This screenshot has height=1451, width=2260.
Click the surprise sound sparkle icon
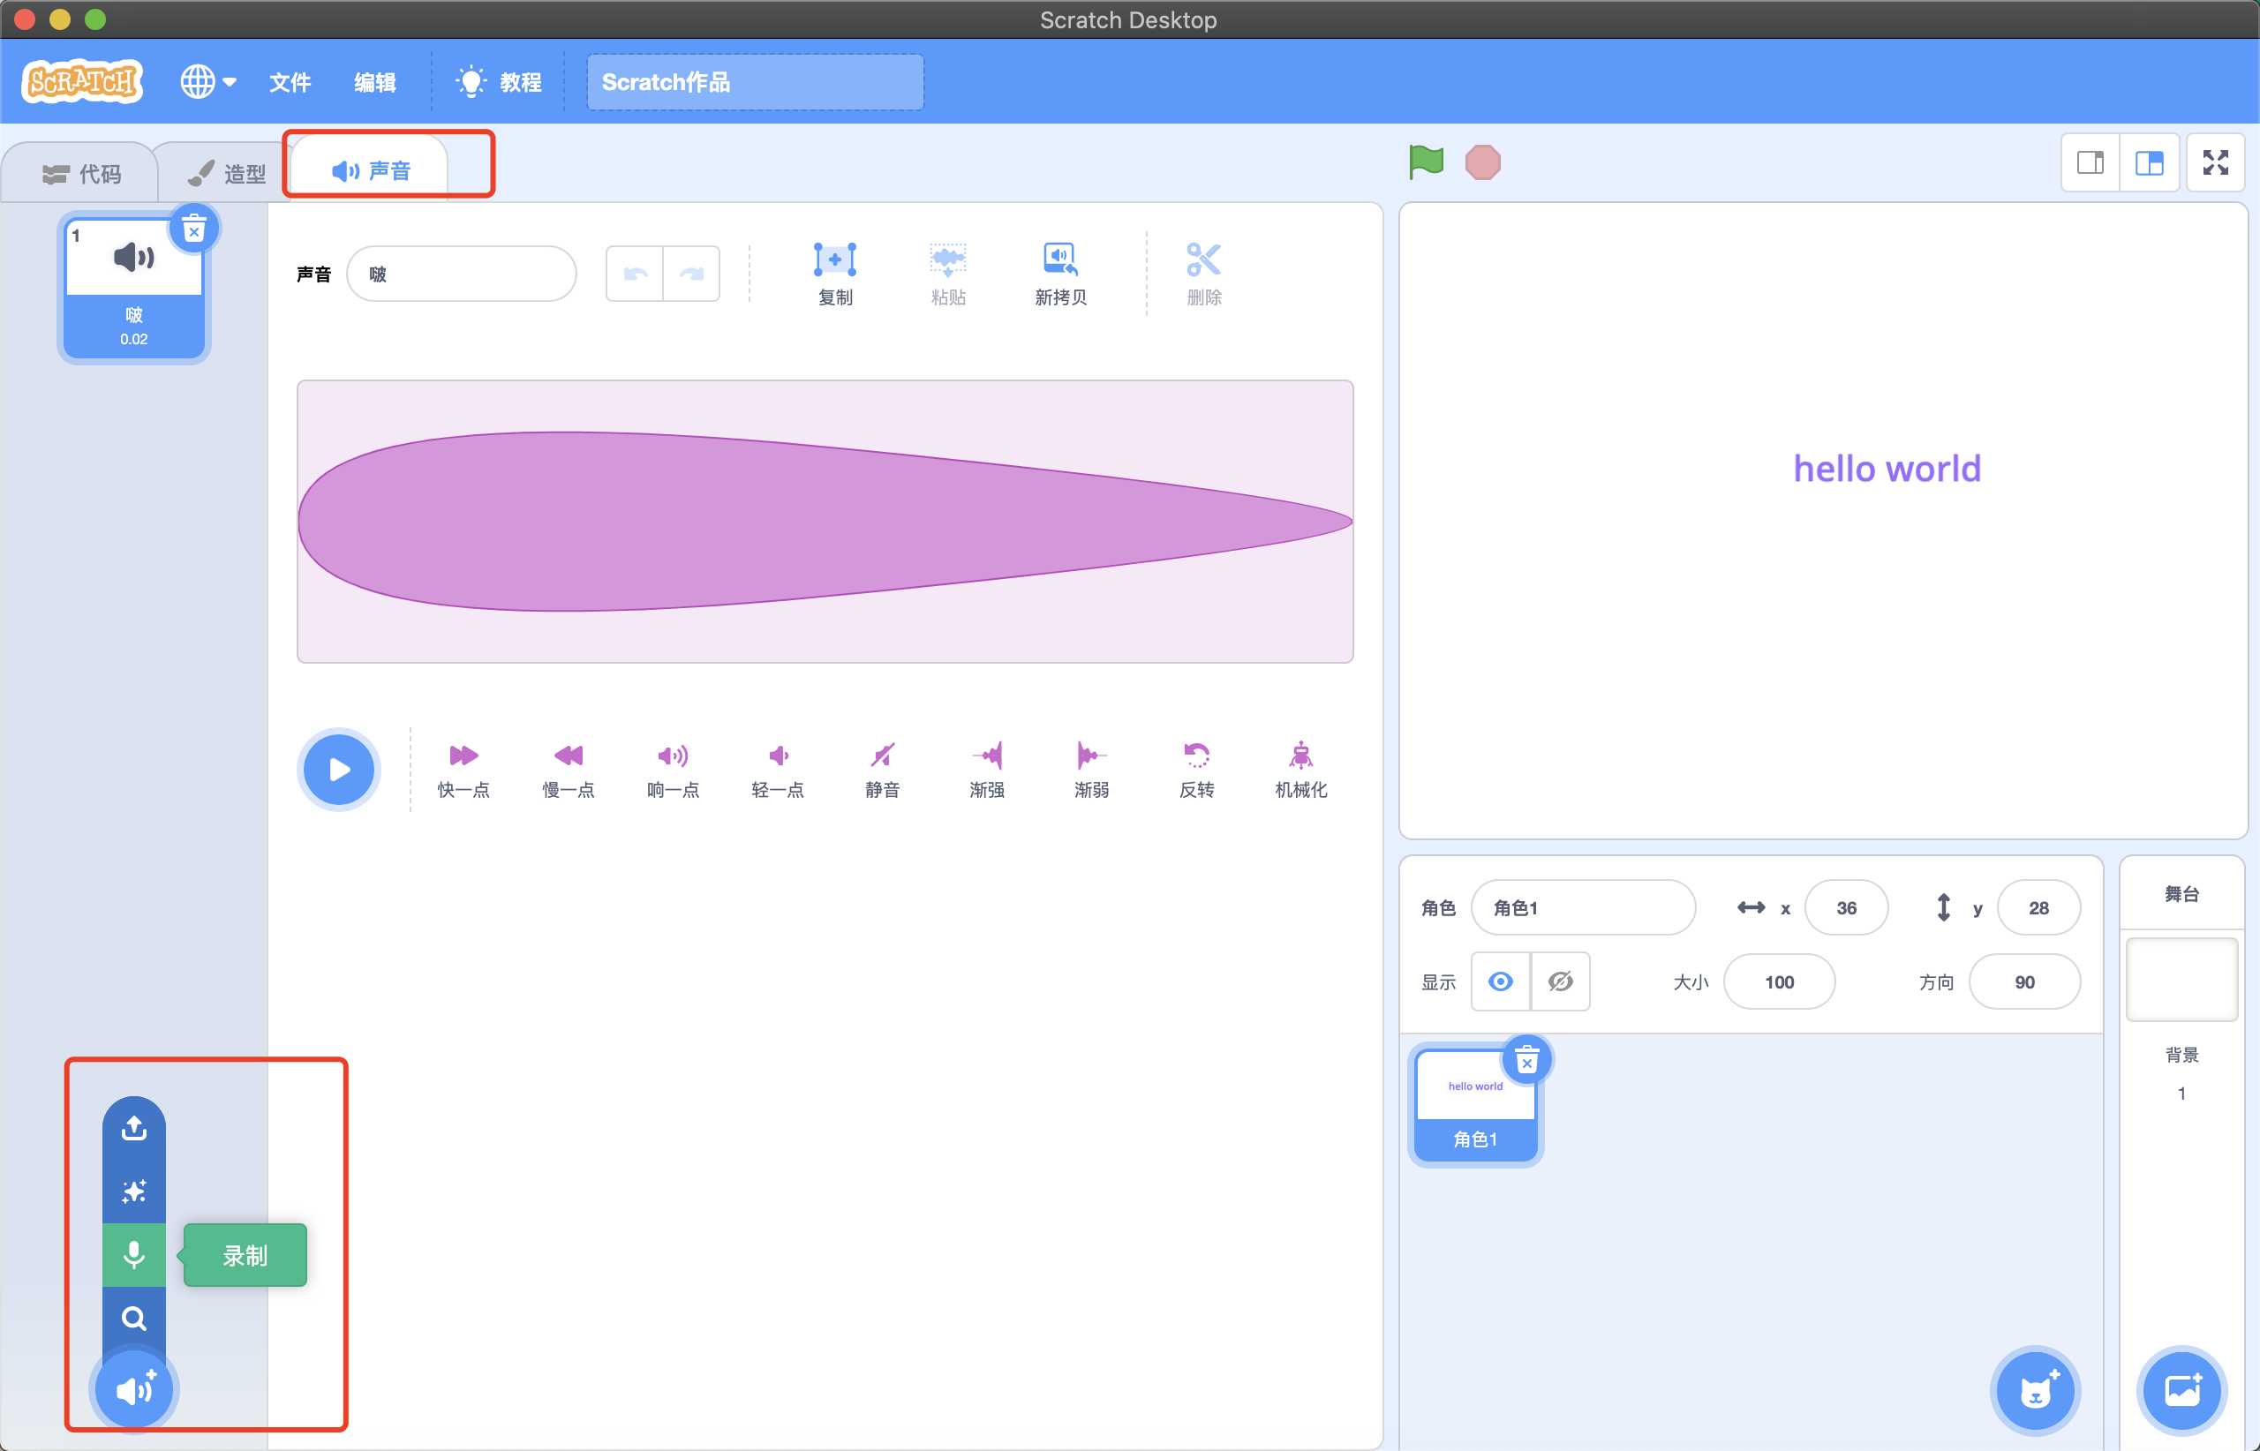(x=134, y=1192)
